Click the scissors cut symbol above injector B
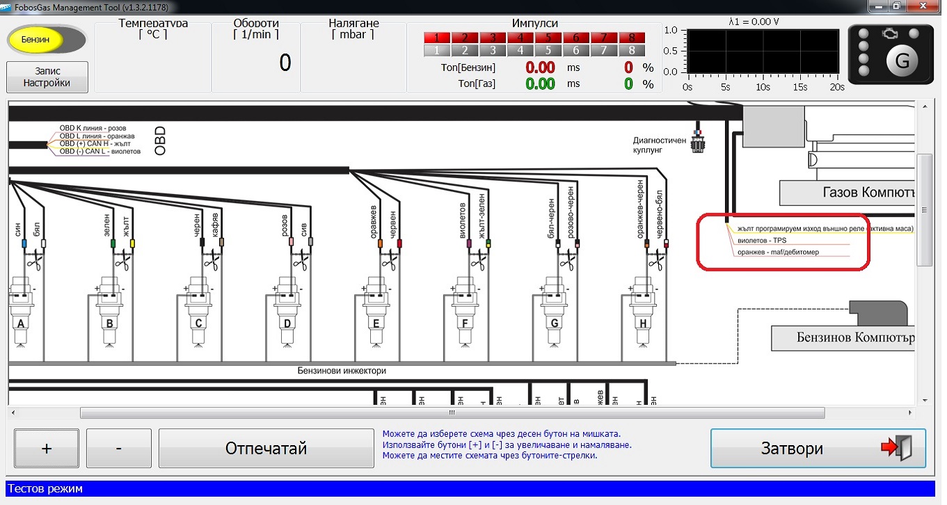947x505 pixels. point(122,262)
